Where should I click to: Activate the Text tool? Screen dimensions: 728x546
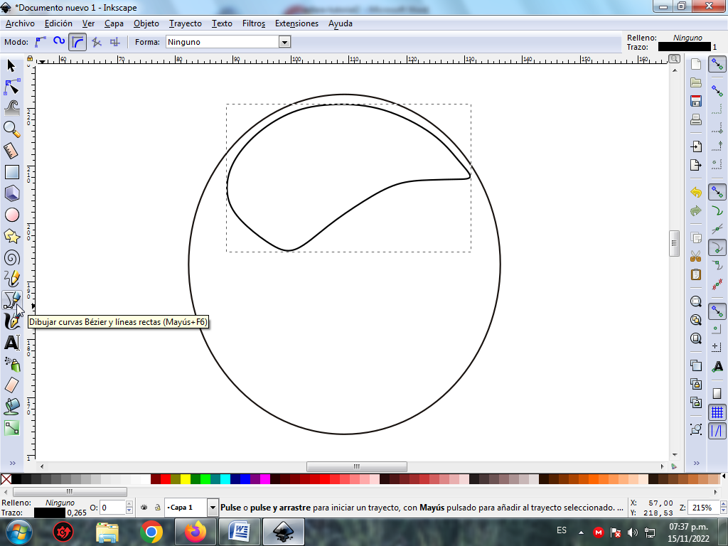pyautogui.click(x=11, y=343)
